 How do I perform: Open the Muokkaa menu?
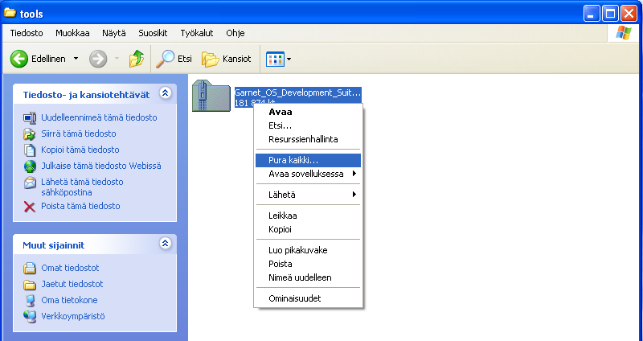tap(72, 33)
